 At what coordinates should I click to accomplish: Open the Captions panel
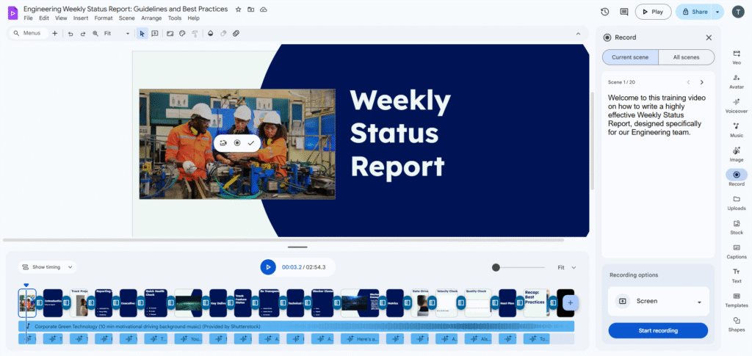click(x=736, y=251)
